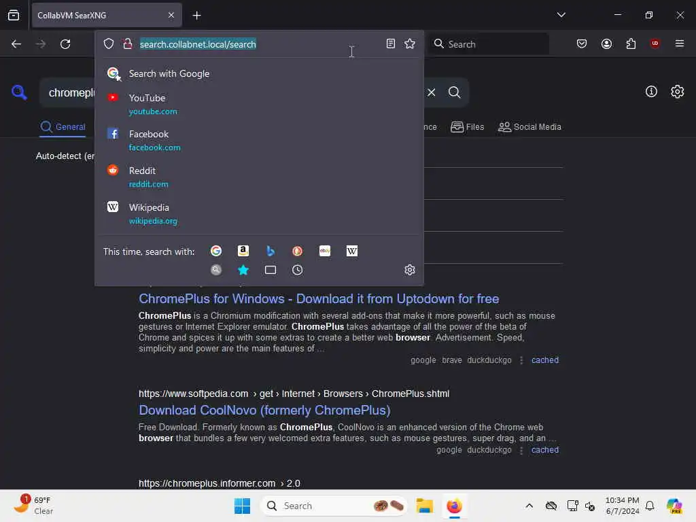
Task: Bookmark this page with the star icon
Action: [410, 43]
